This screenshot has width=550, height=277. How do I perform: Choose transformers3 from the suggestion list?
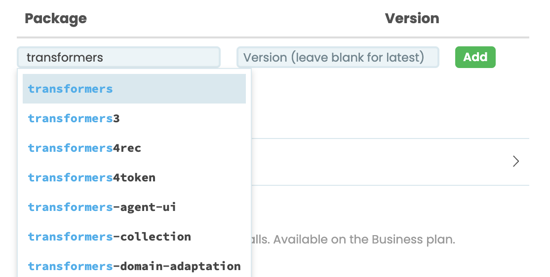pos(134,118)
